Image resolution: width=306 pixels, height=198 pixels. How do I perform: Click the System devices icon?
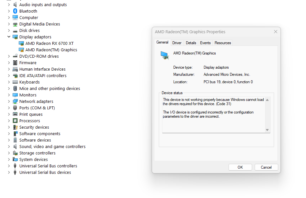pyautogui.click(x=15, y=159)
